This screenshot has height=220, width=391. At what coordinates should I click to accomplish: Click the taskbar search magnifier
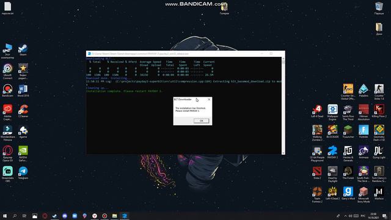coord(15,216)
